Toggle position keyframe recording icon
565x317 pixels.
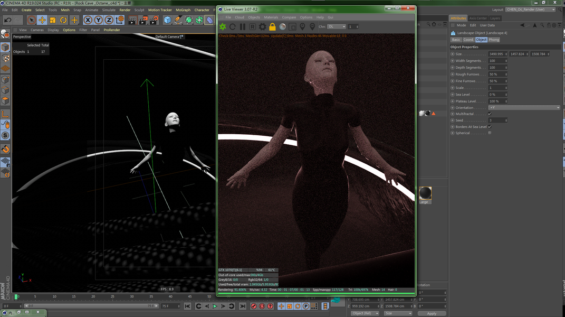pos(281,306)
